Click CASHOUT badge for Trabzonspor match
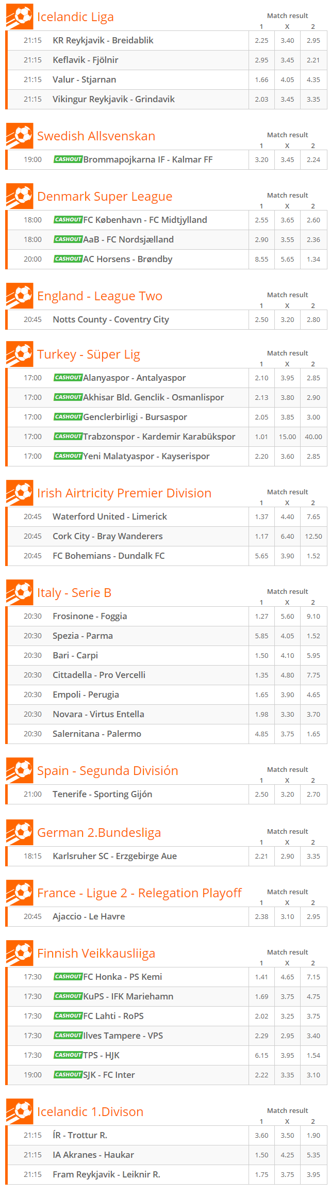This screenshot has height=1195, width=330. click(x=68, y=437)
